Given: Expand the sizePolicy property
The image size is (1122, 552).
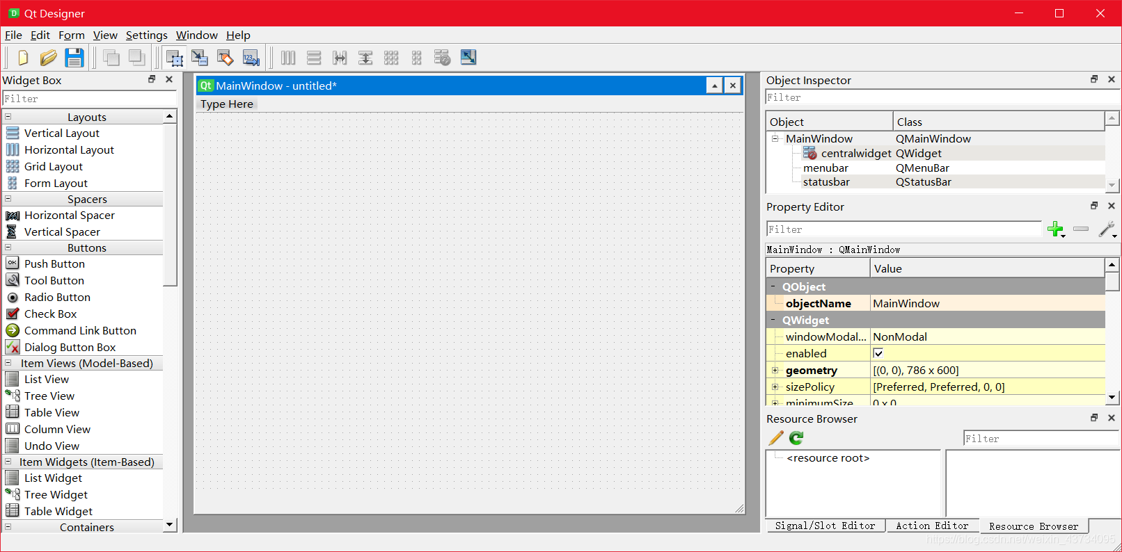Looking at the screenshot, I should coord(775,387).
